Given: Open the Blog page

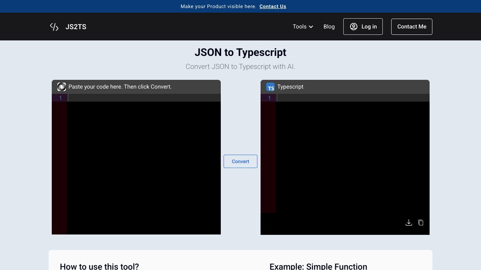Looking at the screenshot, I should click(x=329, y=27).
